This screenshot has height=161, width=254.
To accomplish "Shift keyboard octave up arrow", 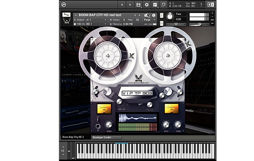I will click(63, 147).
